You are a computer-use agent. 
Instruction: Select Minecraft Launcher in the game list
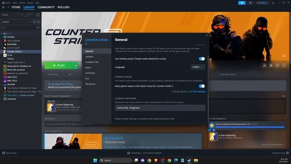(16, 70)
